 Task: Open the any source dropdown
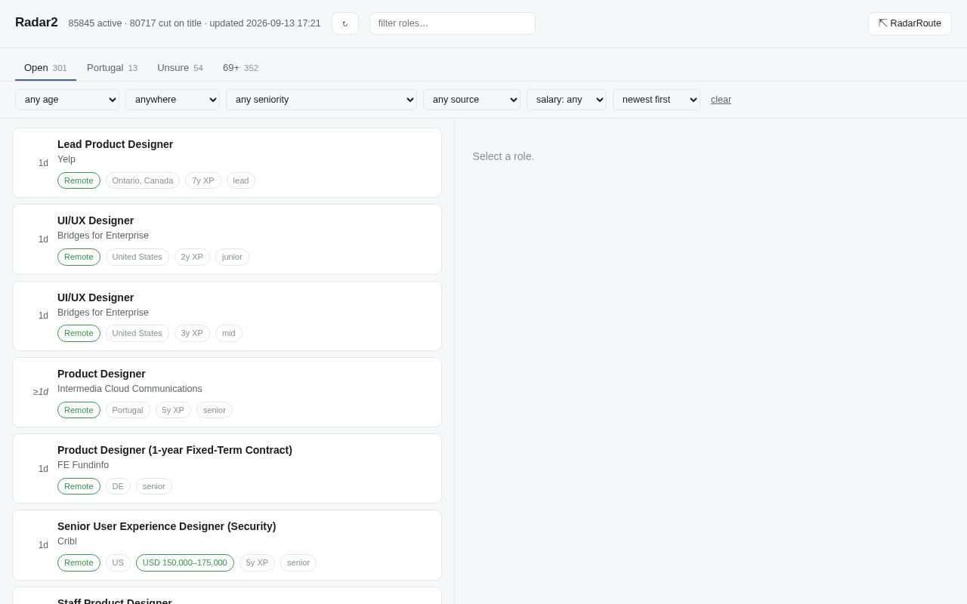pos(471,100)
